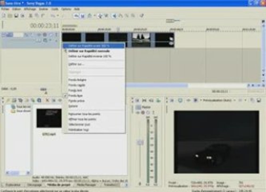This screenshot has height=192, width=266.
Task: Choose Définir sur Rapidité normale
Action: click(94, 51)
